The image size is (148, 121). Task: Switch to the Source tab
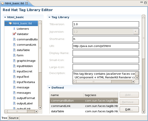pos(14,118)
